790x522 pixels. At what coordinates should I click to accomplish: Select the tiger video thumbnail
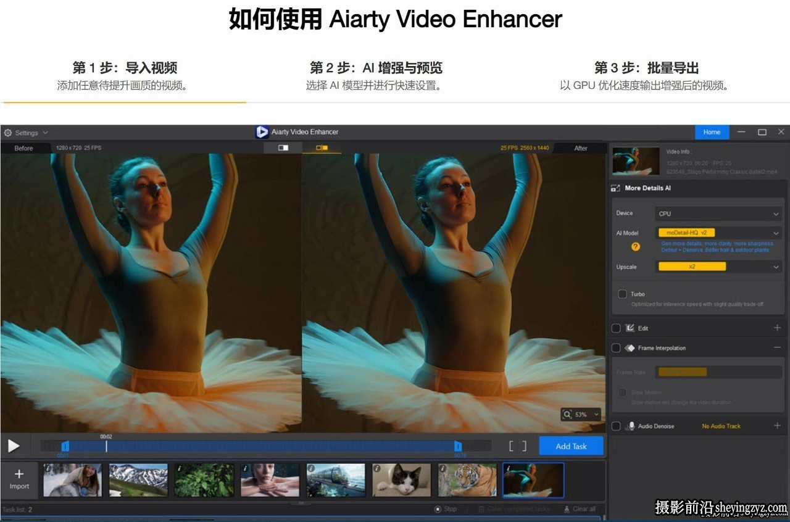tap(467, 480)
